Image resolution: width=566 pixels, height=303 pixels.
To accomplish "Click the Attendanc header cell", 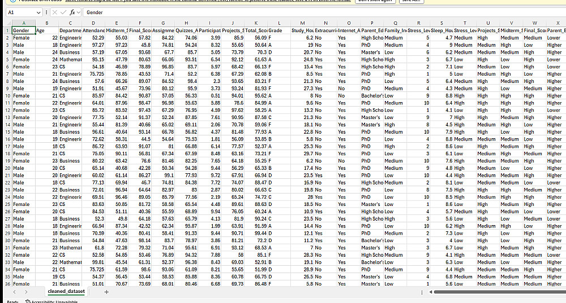I will (93, 30).
